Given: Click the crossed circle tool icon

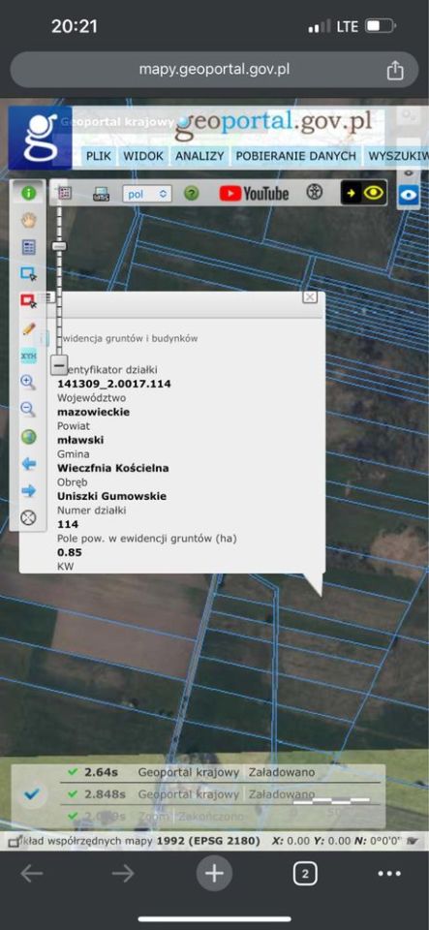Looking at the screenshot, I should point(28,518).
